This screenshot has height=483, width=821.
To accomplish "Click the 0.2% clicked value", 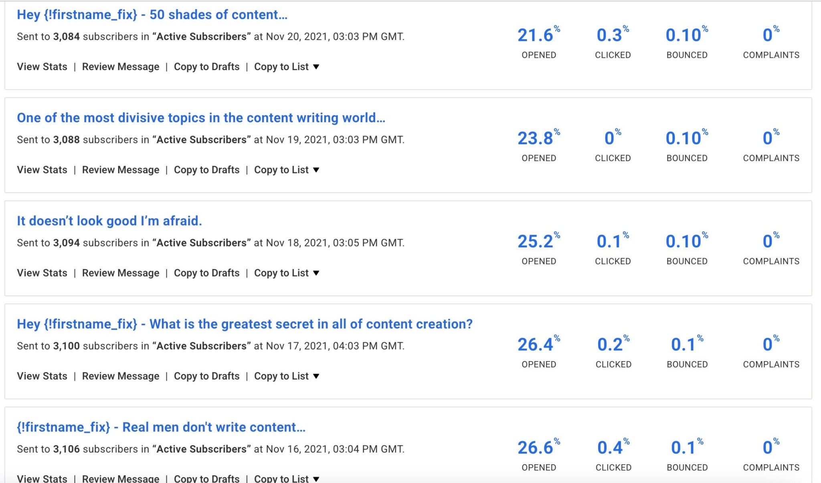I will coord(613,344).
